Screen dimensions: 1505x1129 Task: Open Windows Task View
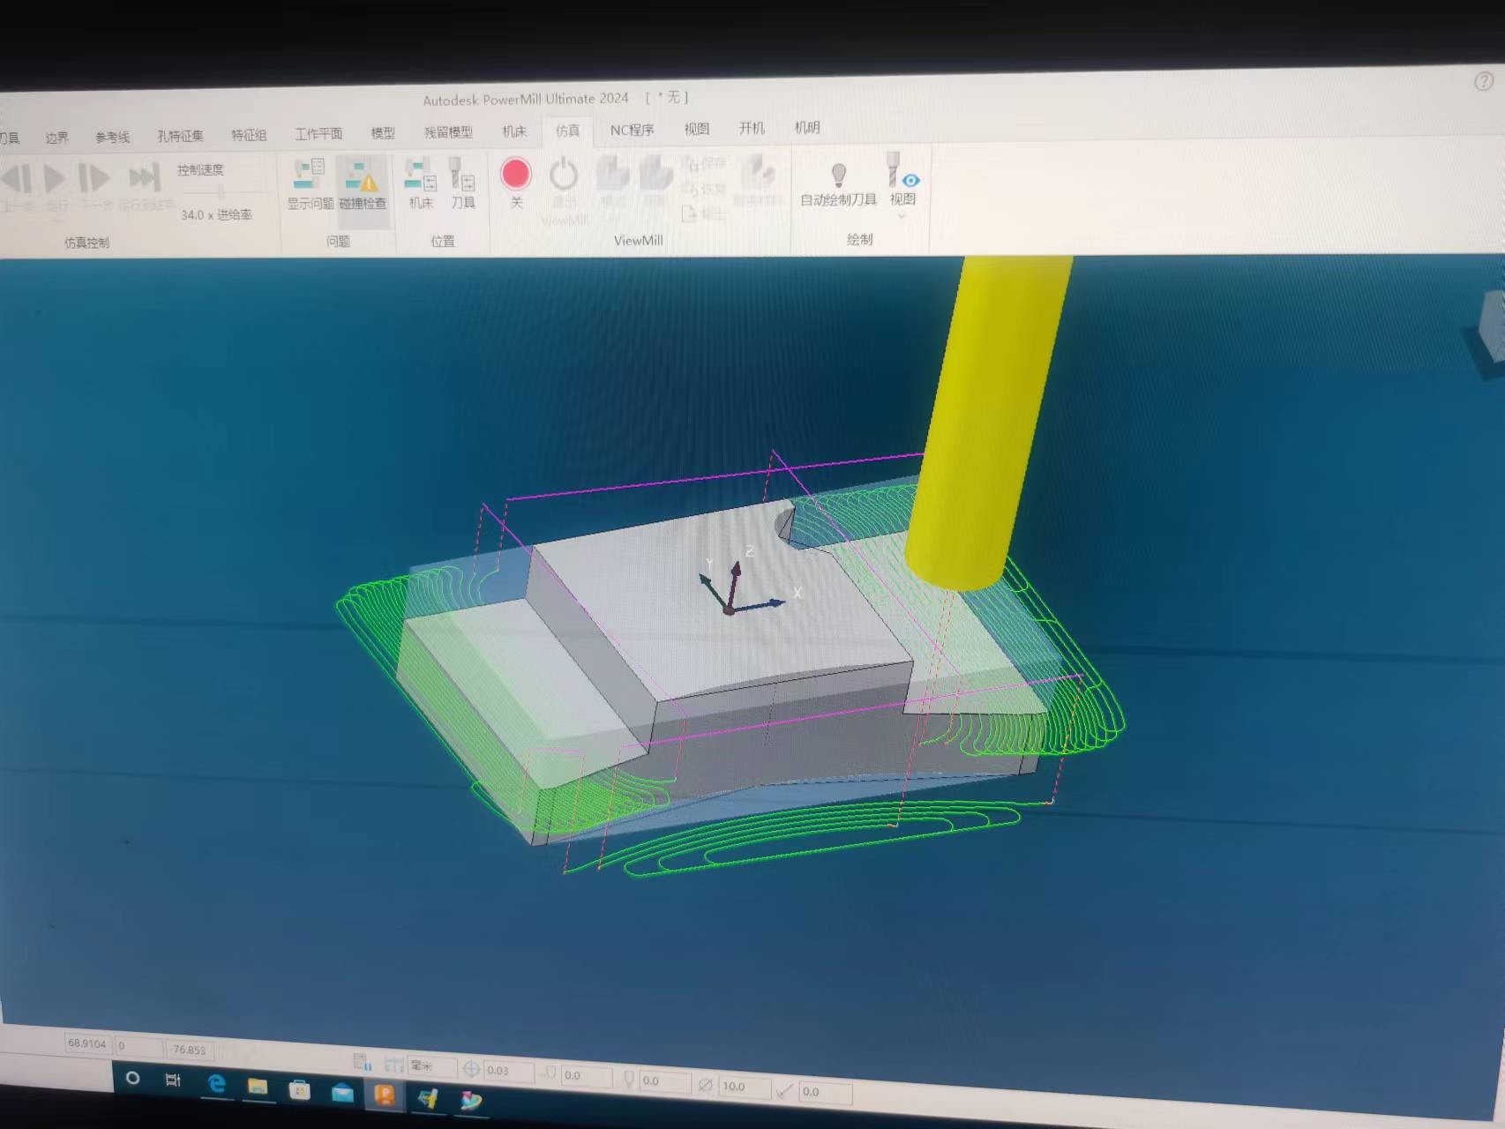[173, 1080]
